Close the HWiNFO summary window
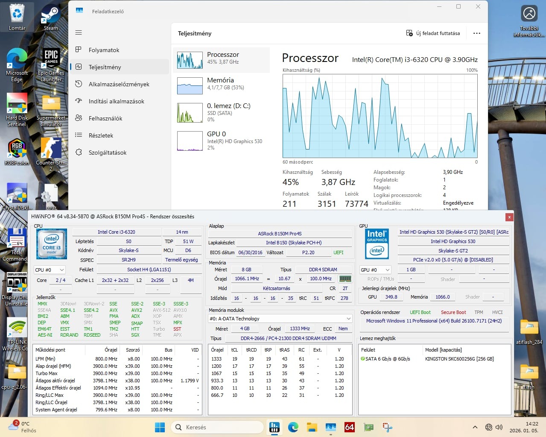This screenshot has width=546, height=437. 509,217
